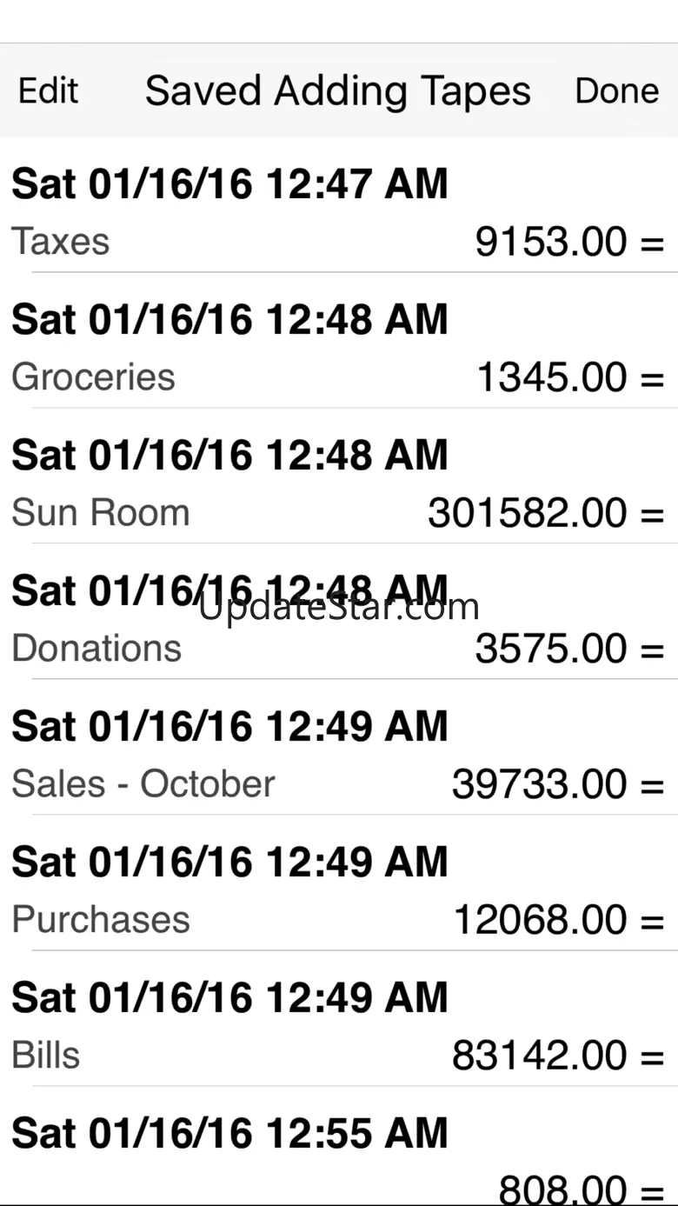Tap the Edit button
This screenshot has width=678, height=1206.
tap(49, 90)
